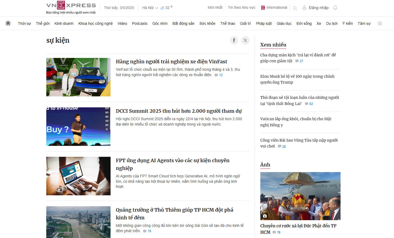Image resolution: width=394 pixels, height=238 pixels.
Task: Open the Mới nhất link
Action: tap(215, 8)
